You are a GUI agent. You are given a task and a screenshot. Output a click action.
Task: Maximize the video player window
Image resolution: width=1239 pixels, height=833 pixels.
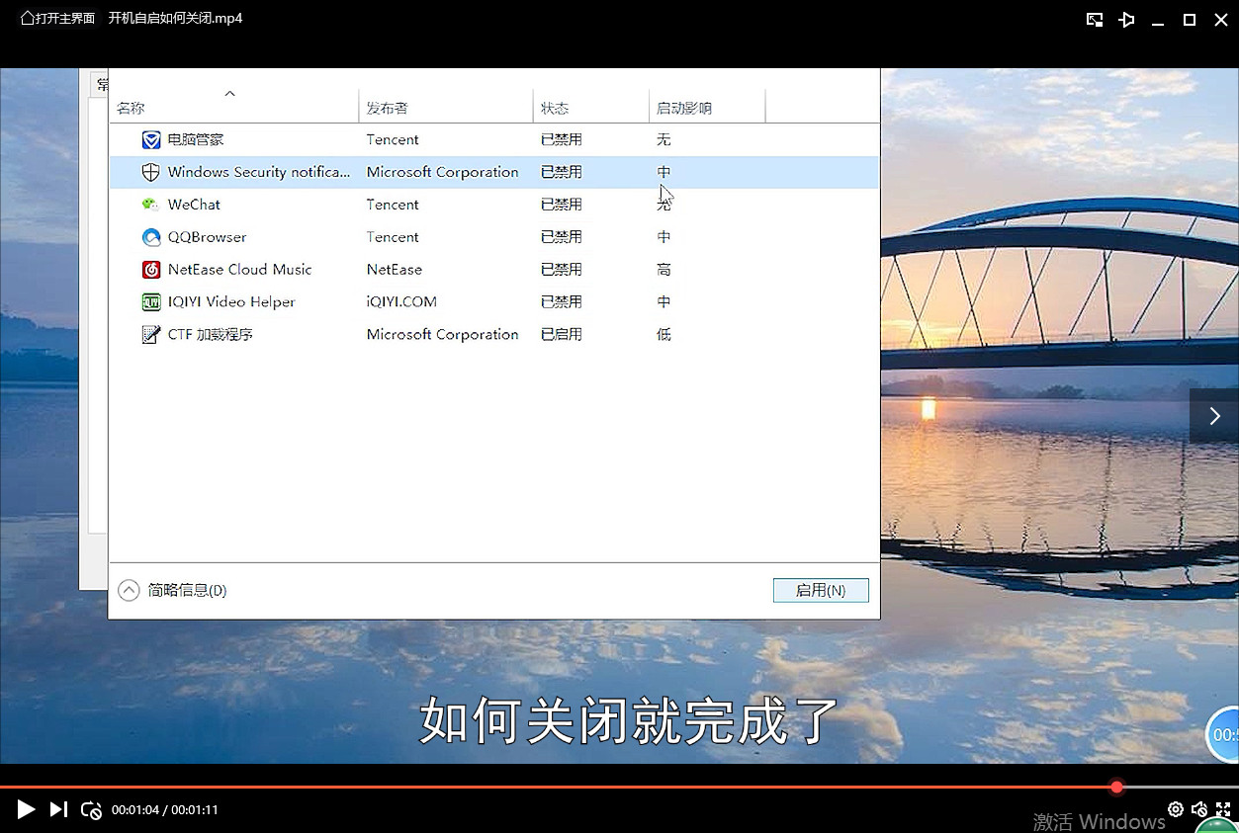click(1190, 20)
